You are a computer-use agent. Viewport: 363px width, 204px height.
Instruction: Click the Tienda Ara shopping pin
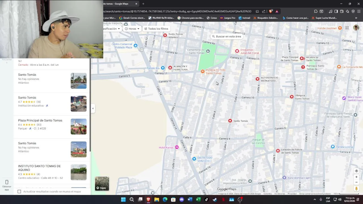pyautogui.click(x=163, y=68)
